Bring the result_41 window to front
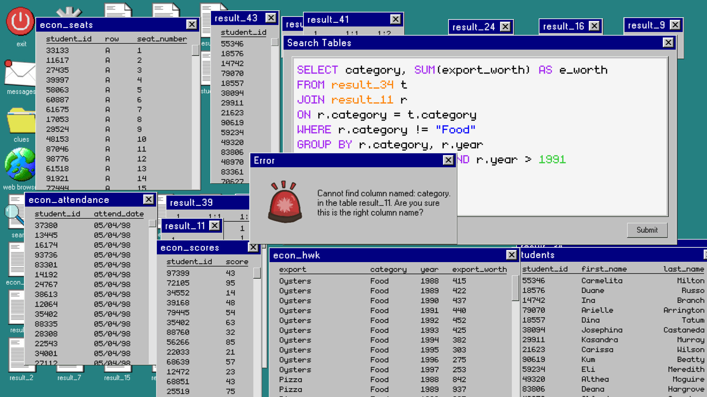 click(350, 19)
